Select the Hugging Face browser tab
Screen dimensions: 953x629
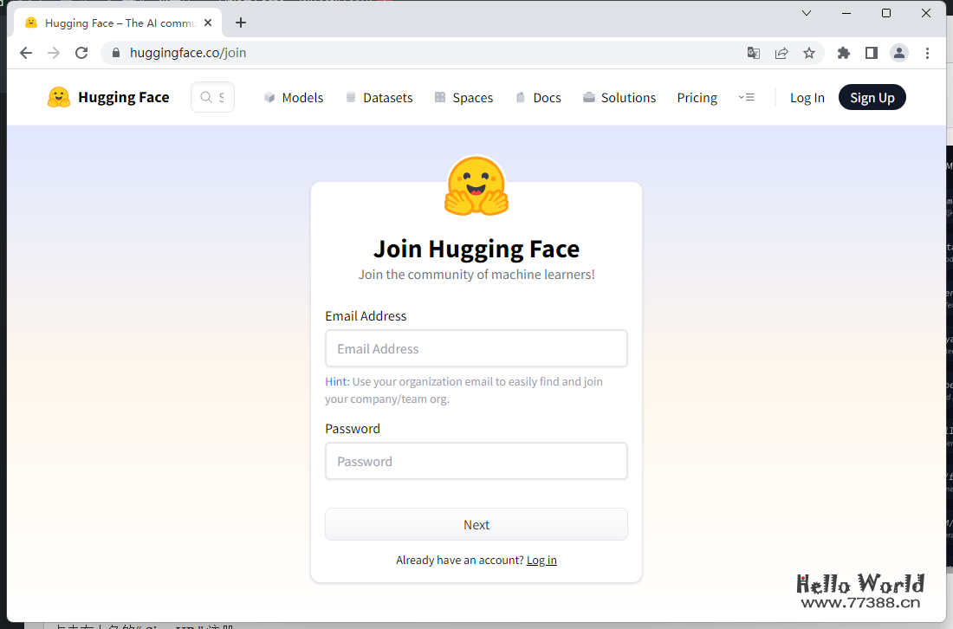click(x=113, y=22)
